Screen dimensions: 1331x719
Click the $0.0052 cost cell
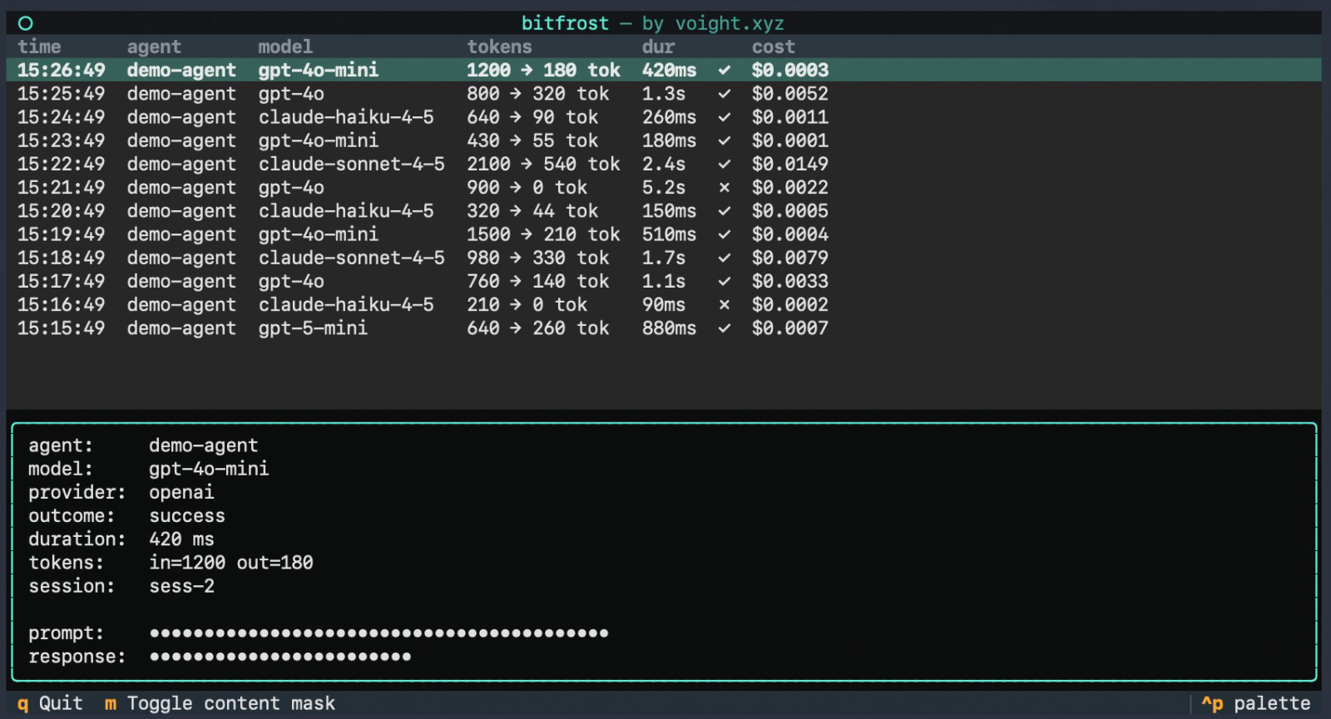pos(790,94)
